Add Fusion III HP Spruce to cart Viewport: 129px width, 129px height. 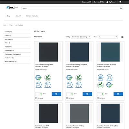pyautogui.click(x=118, y=94)
